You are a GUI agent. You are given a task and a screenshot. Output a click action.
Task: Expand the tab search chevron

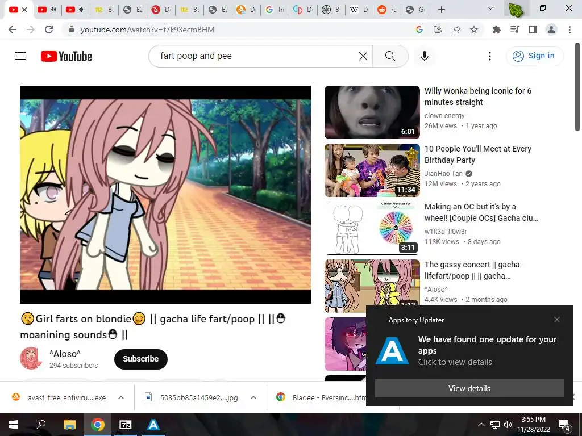(x=490, y=8)
